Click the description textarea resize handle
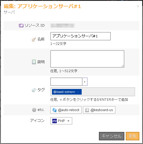143x144 pixels. [x=123, y=66]
